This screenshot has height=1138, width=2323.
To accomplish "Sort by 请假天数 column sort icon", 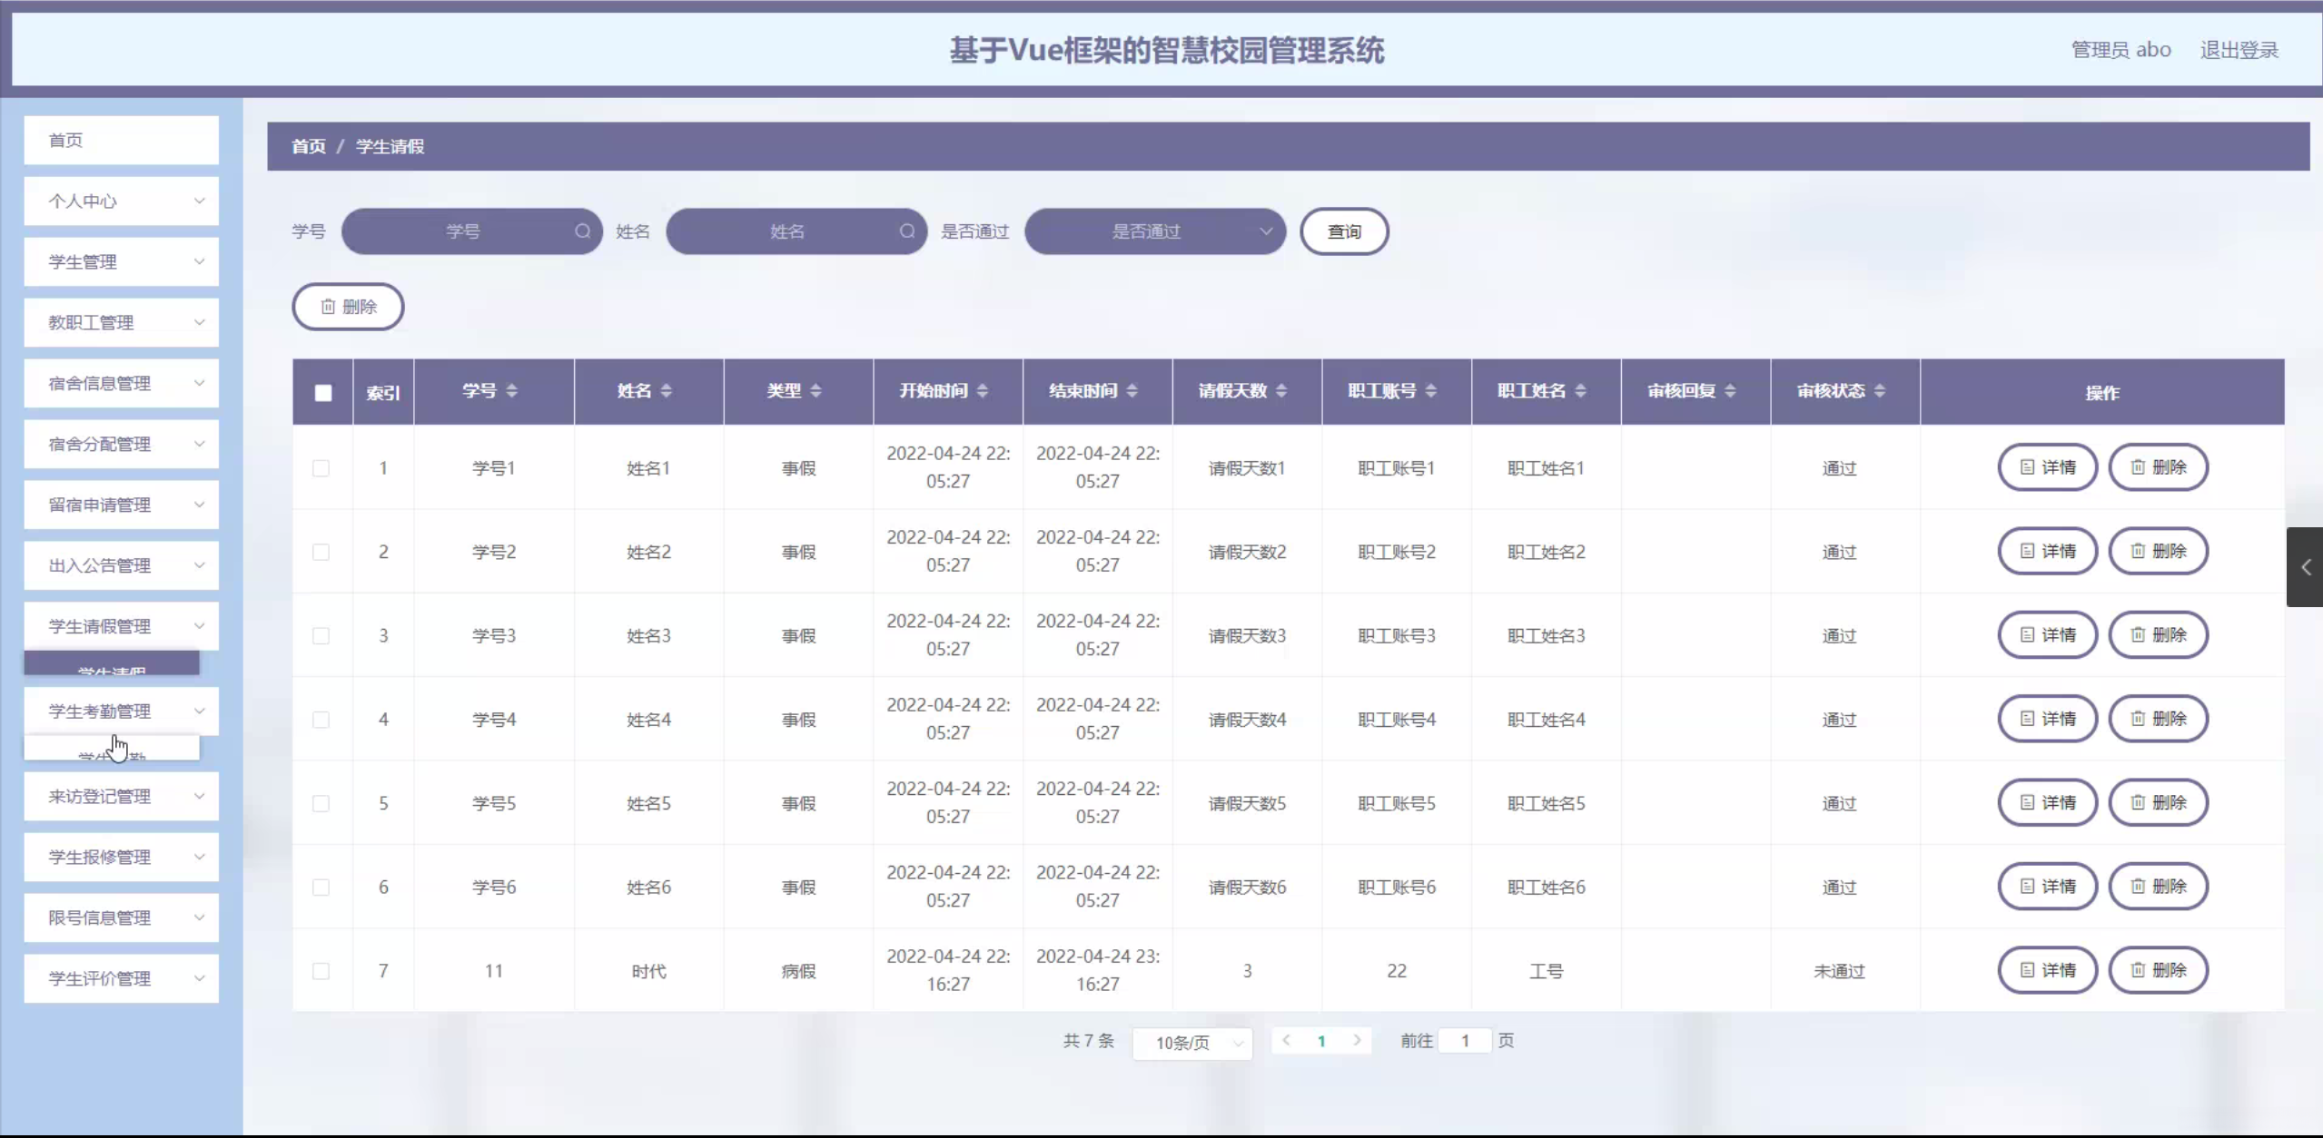I will coord(1281,391).
